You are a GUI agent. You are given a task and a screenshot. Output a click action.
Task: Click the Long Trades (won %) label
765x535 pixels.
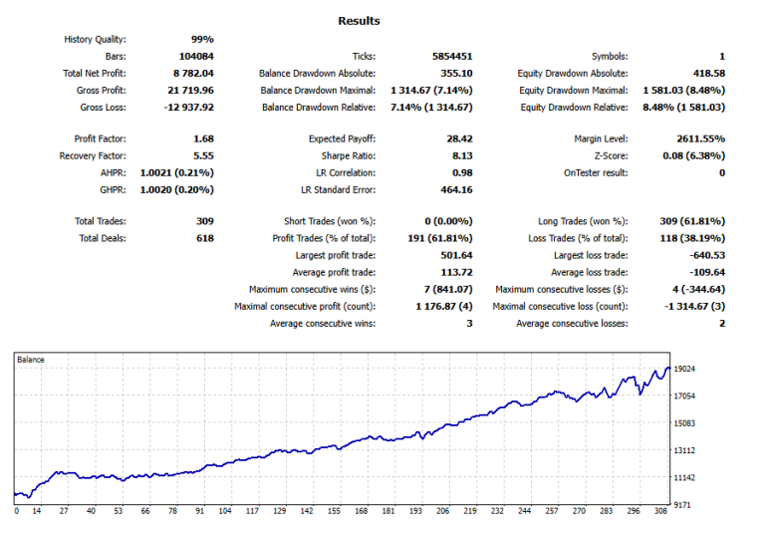[x=583, y=221]
